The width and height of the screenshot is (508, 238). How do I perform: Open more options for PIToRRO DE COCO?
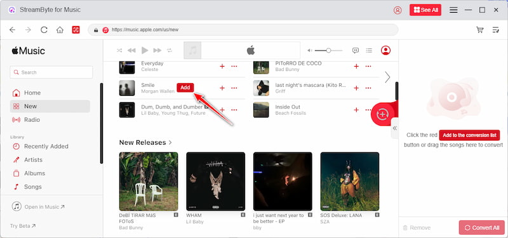coord(368,66)
